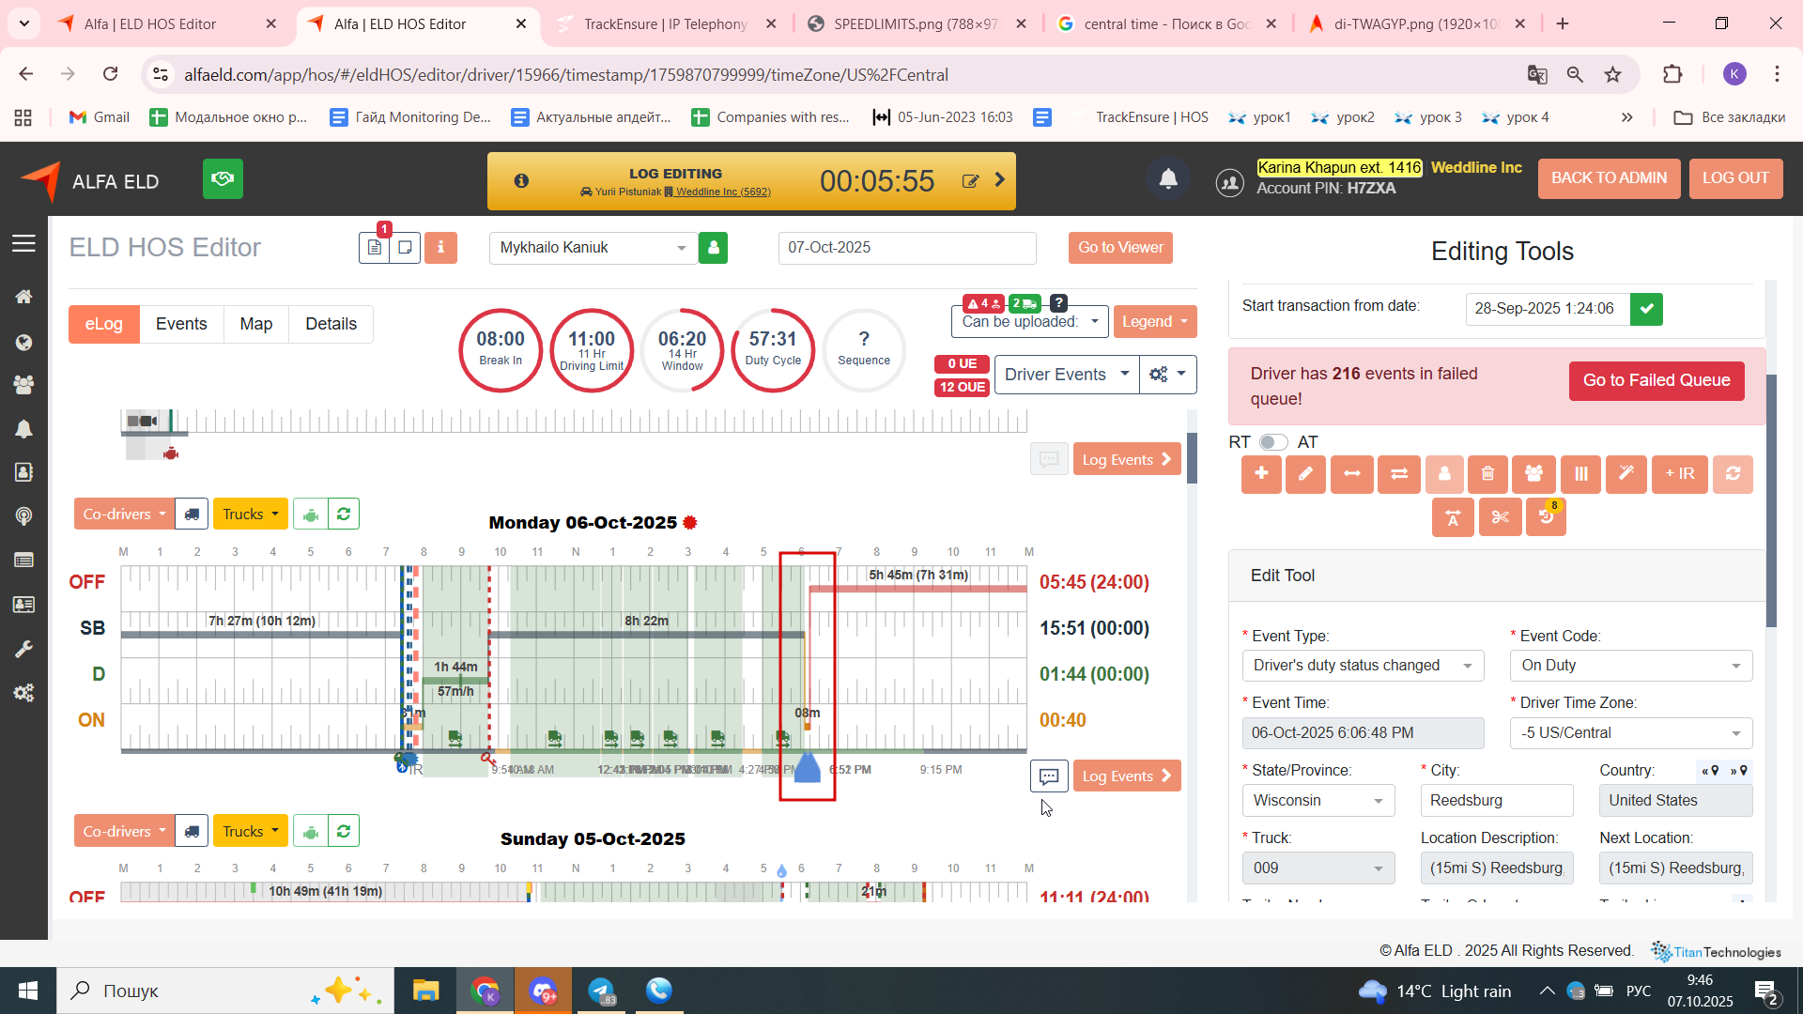The image size is (1803, 1014).
Task: Toggle the RT/AT switch
Action: tap(1273, 442)
